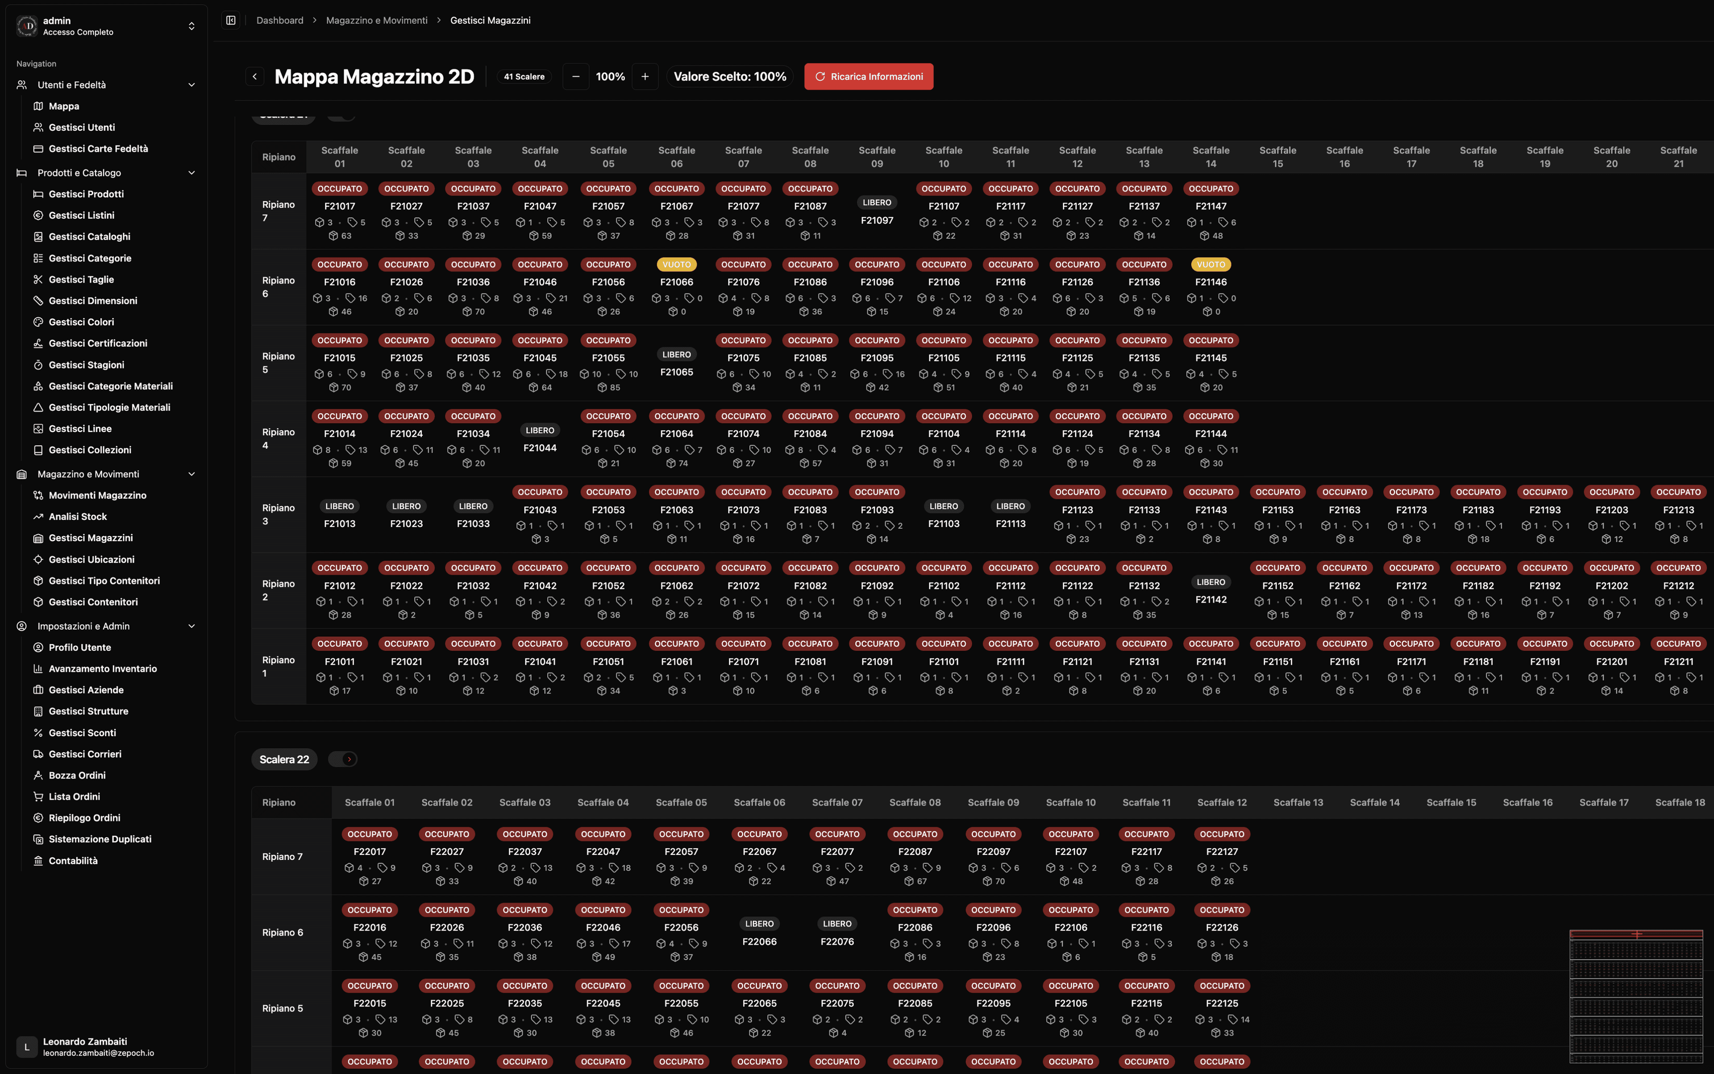
Task: Open Riepilogo Ordini in sidebar
Action: [x=84, y=817]
